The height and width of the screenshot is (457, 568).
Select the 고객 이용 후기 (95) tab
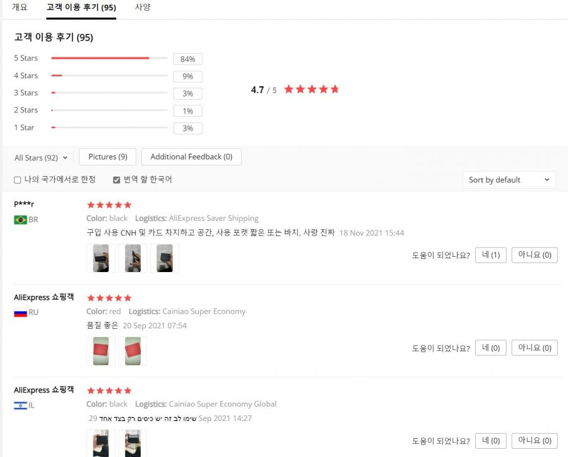(x=81, y=8)
